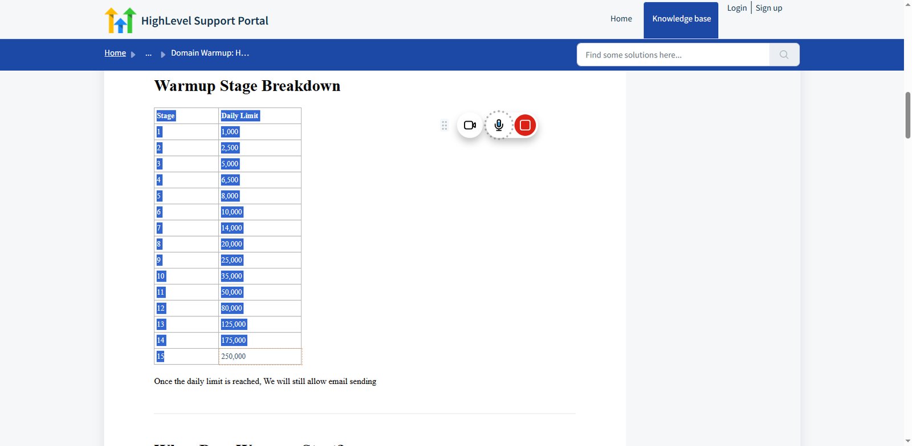Mute the microphone in the recording widget
Screen dimensions: 912x446
click(x=499, y=125)
